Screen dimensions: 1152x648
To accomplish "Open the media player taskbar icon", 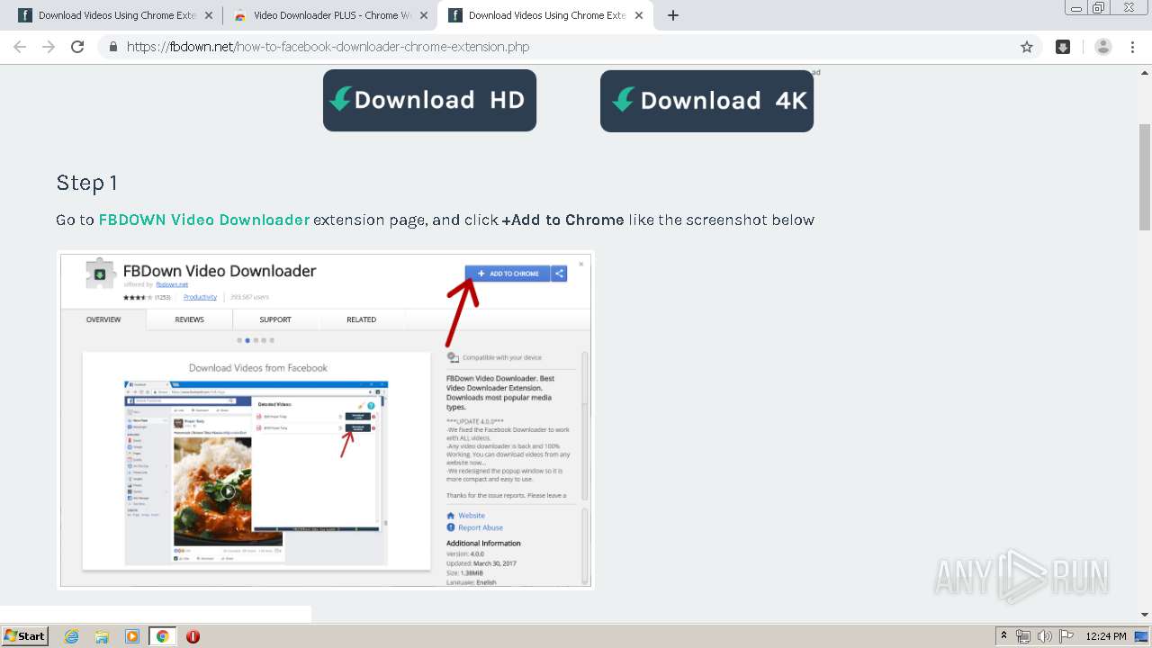I will (132, 636).
